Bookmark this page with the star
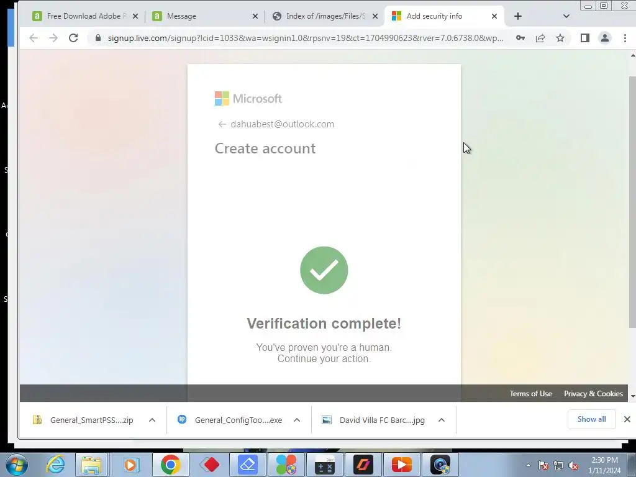The image size is (636, 477). (x=560, y=38)
